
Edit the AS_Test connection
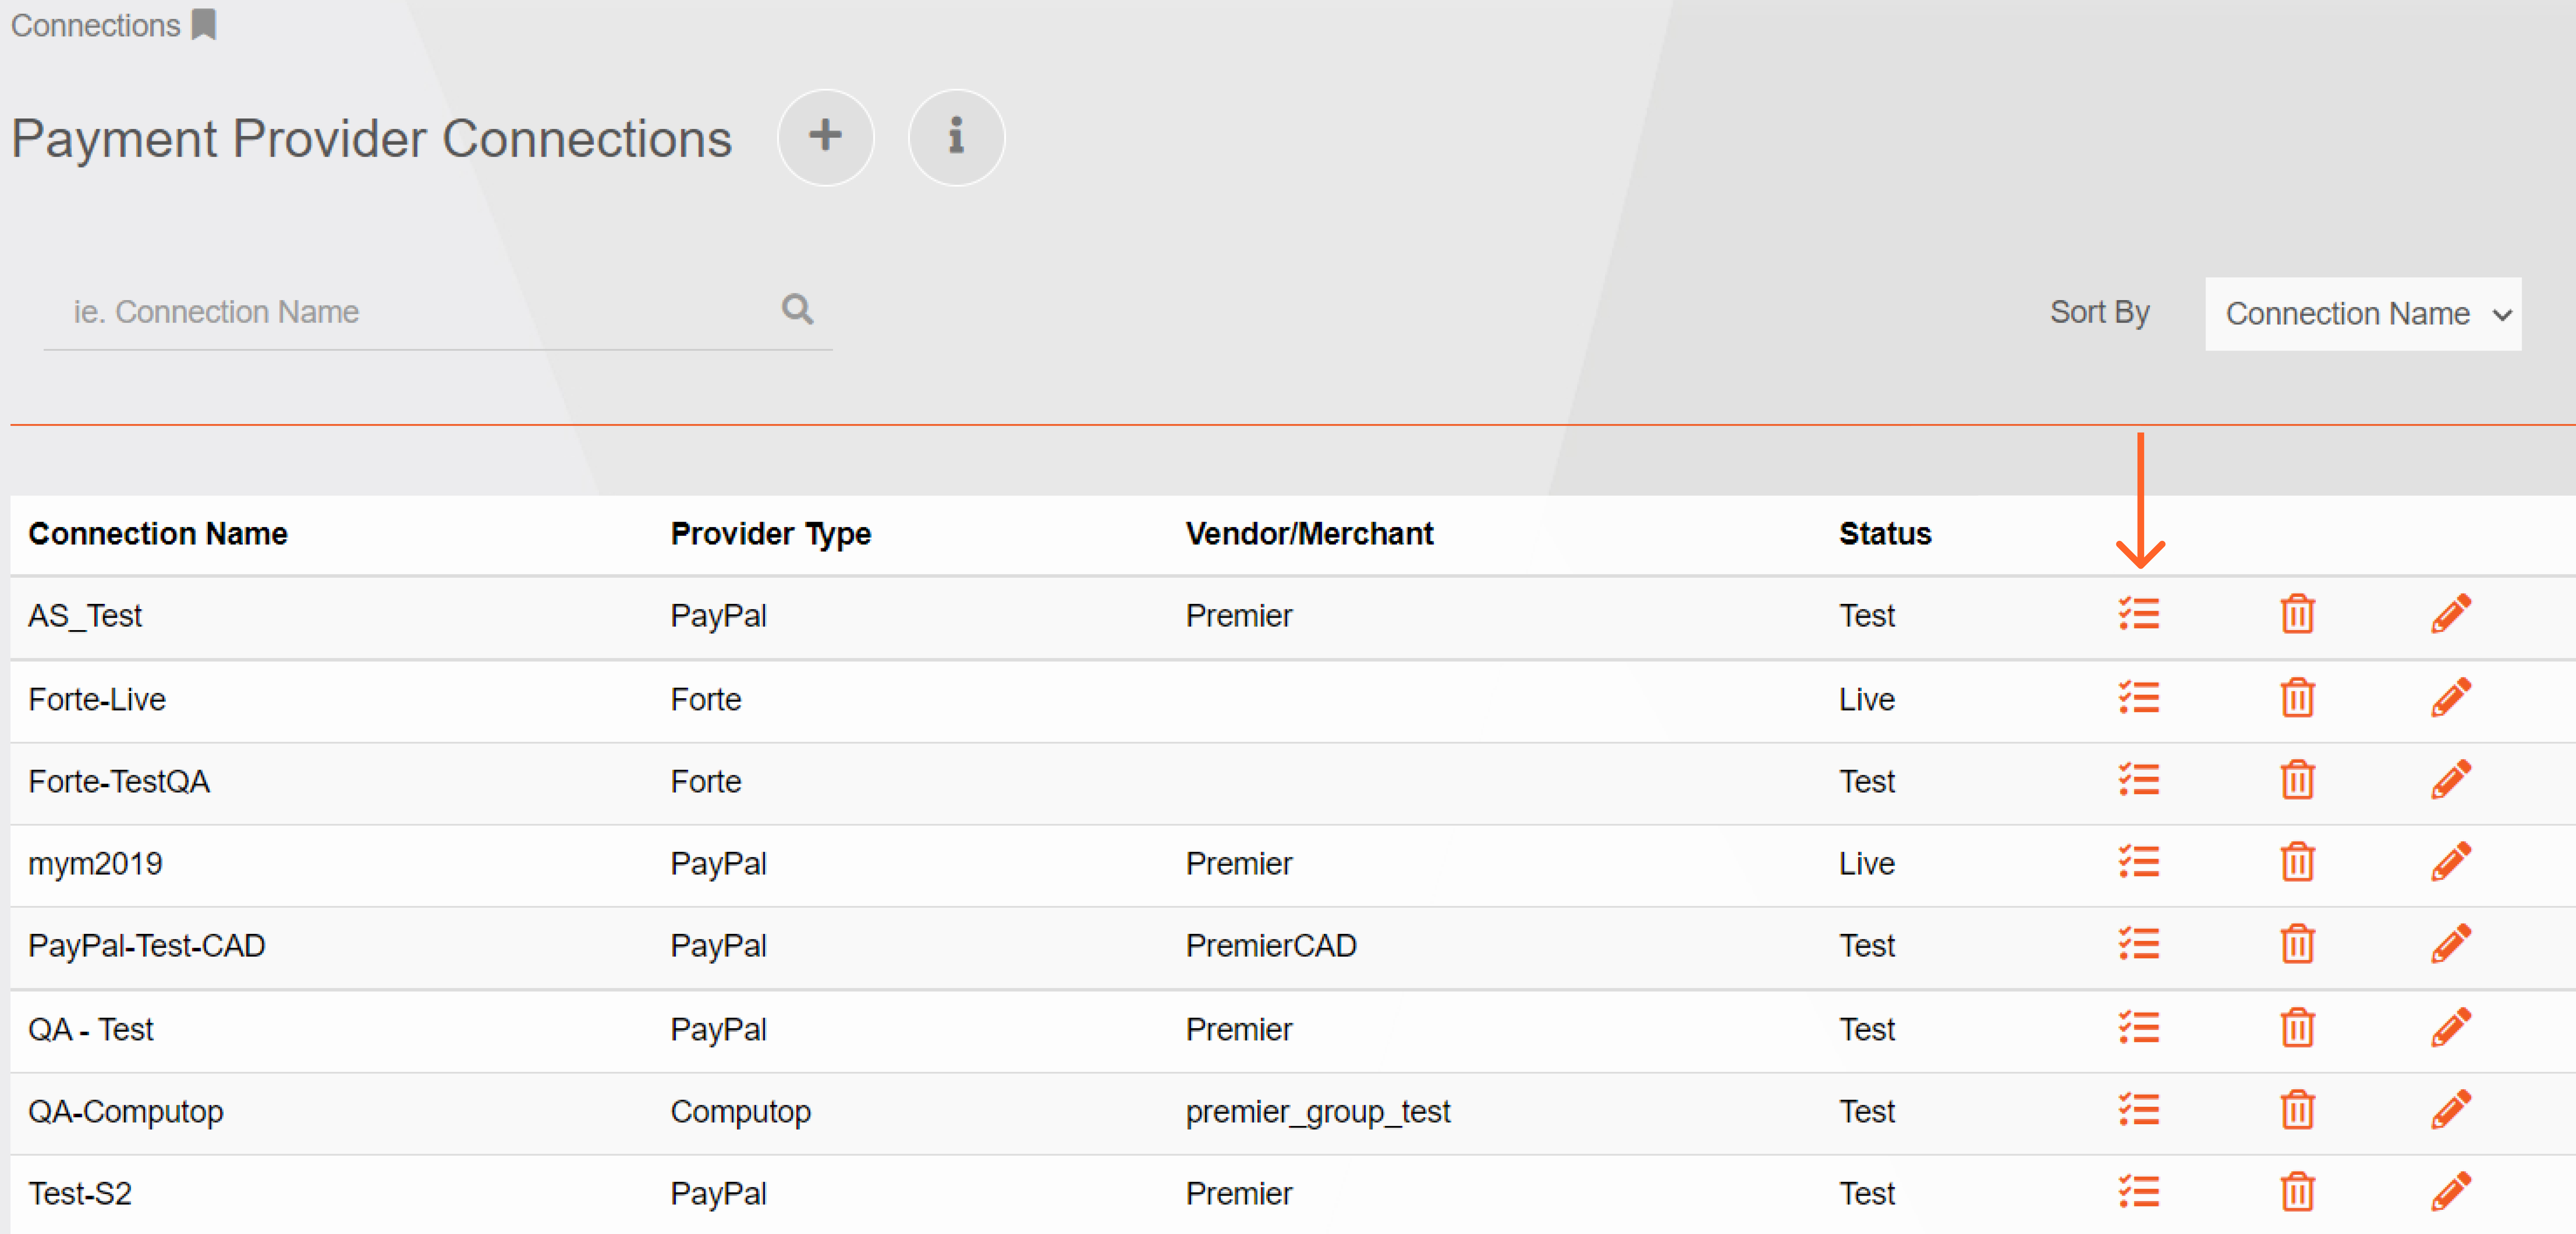pyautogui.click(x=2451, y=614)
